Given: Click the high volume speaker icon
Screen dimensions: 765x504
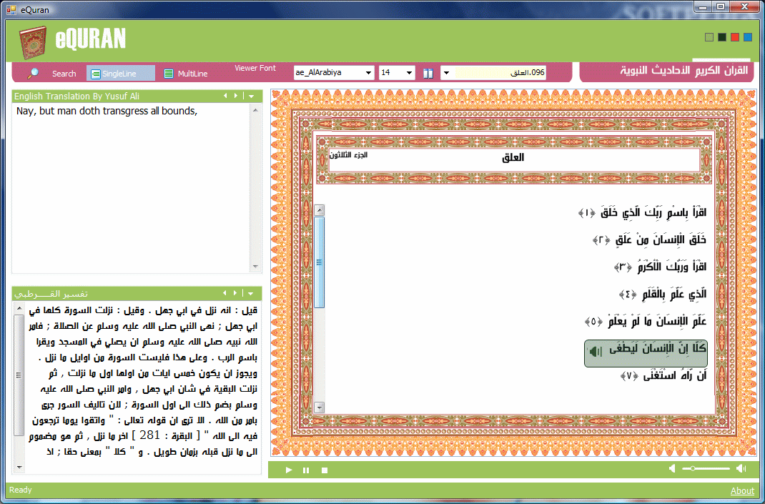Looking at the screenshot, I should click(741, 468).
